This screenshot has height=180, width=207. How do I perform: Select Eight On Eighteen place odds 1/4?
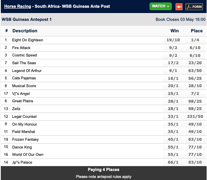pyautogui.click(x=195, y=40)
